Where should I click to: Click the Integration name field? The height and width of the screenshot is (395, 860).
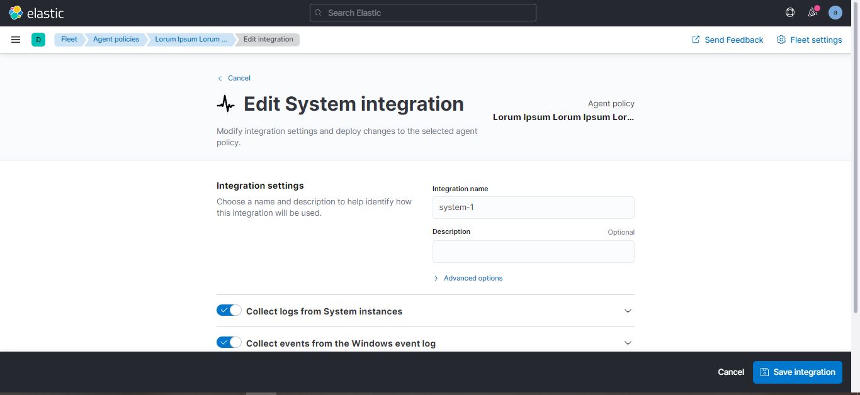click(x=533, y=208)
